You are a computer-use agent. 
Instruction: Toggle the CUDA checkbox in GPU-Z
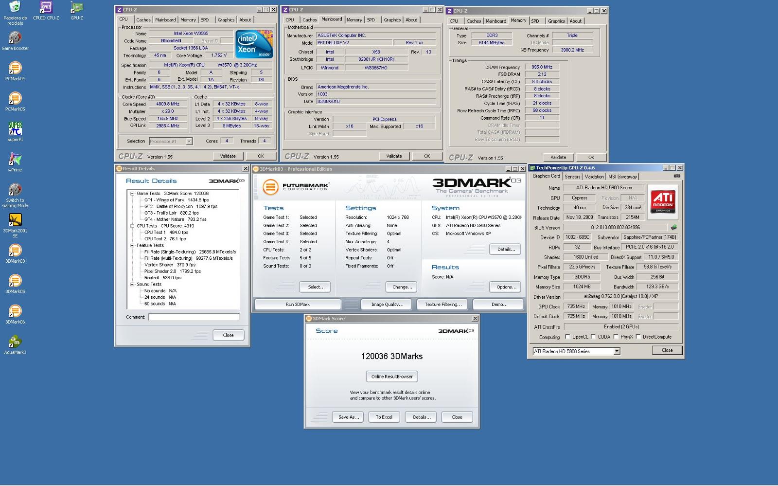[593, 337]
